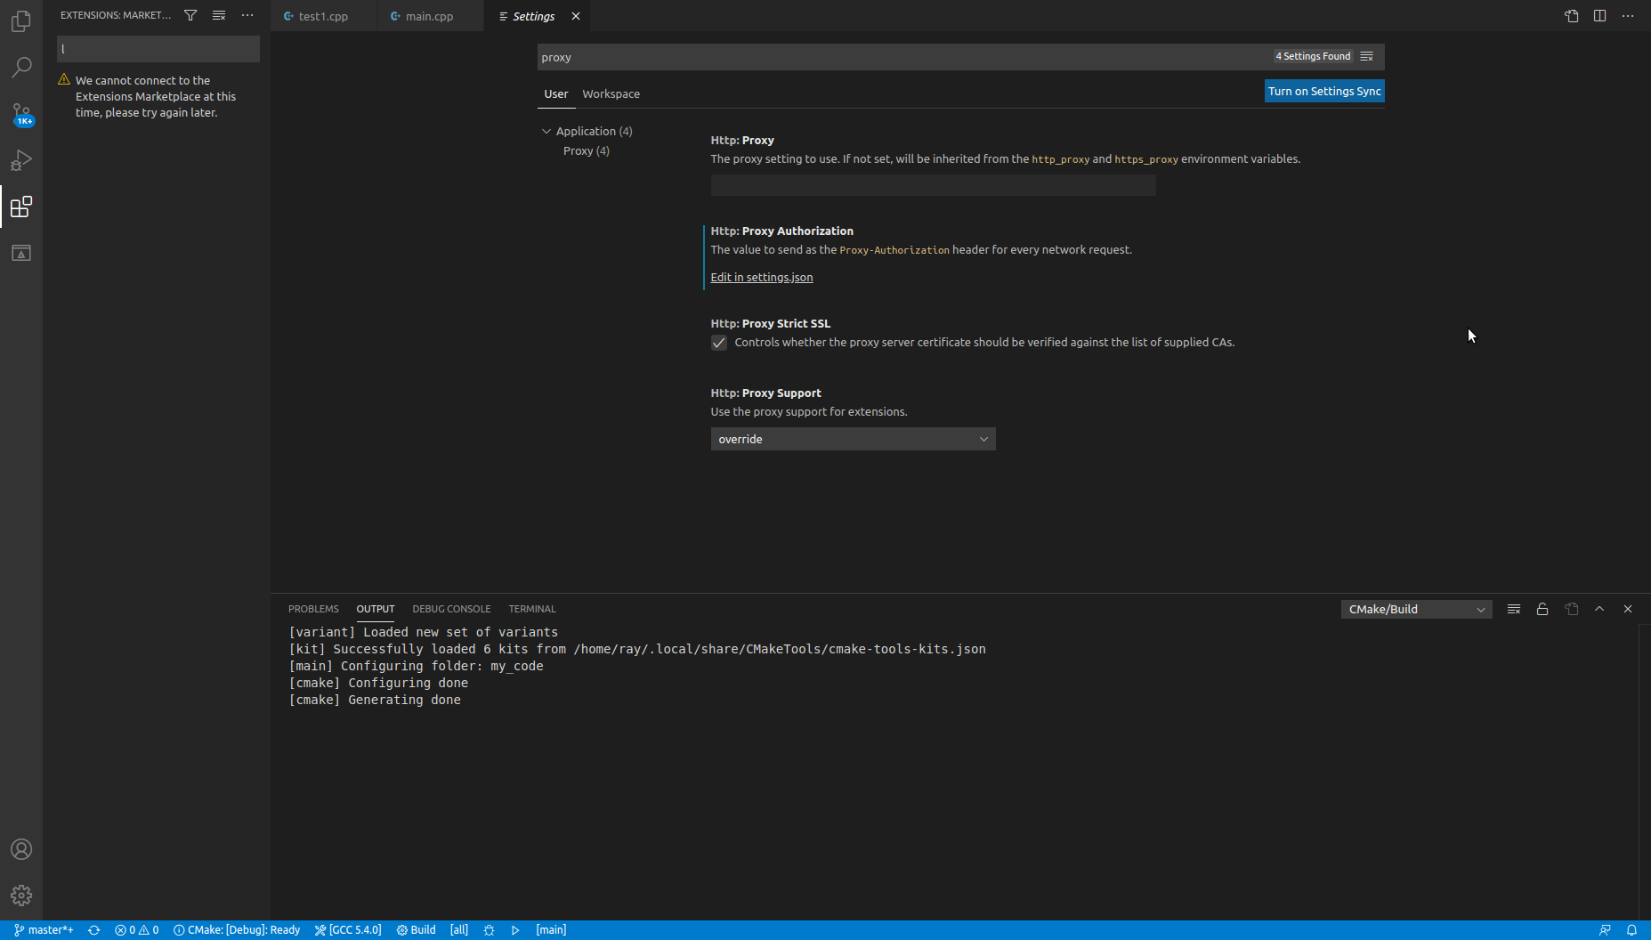Click Turn on Settings Sync button

1324,91
